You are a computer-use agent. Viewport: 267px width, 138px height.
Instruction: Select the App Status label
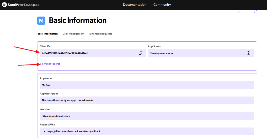[154, 46]
